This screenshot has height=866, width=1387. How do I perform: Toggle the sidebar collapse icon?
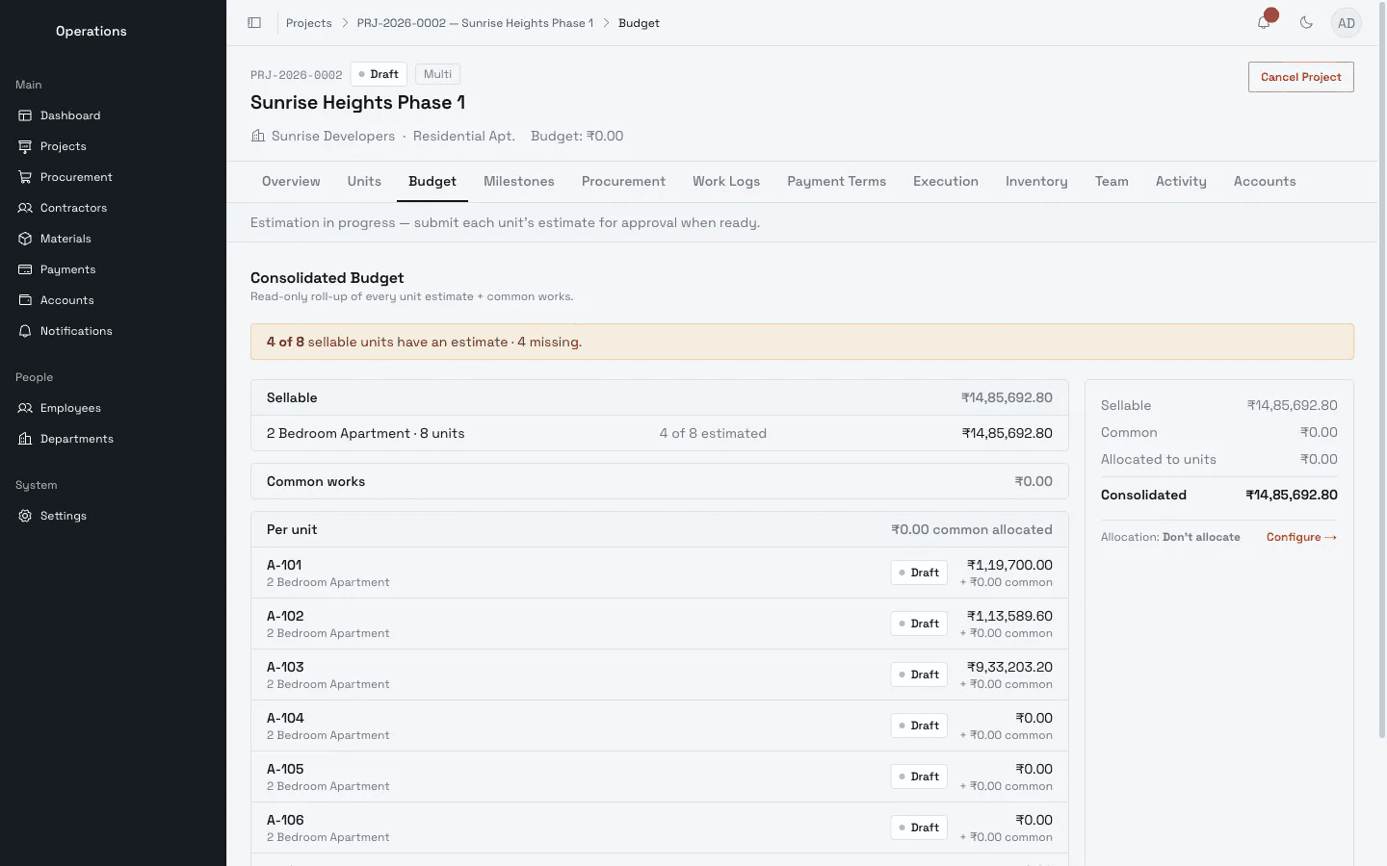tap(254, 23)
